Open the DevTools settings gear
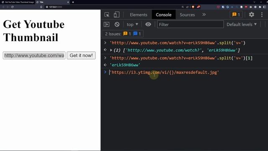Image resolution: width=268 pixels, height=151 pixels. click(x=251, y=15)
